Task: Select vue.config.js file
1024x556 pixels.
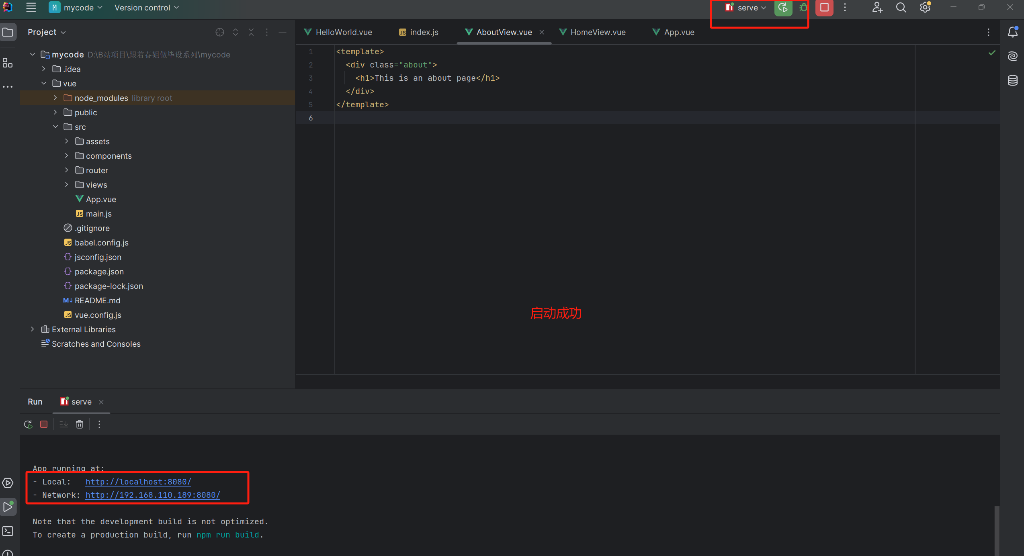Action: [x=92, y=315]
